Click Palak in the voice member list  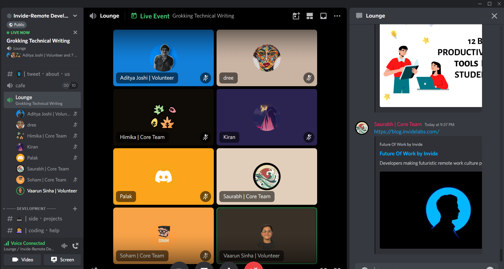(x=47, y=158)
